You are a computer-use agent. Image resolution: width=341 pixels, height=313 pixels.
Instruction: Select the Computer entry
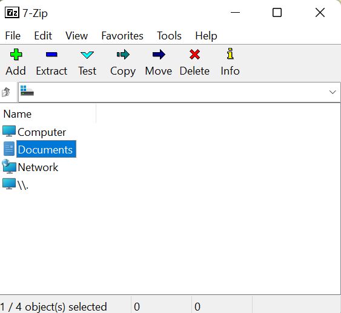click(x=42, y=132)
